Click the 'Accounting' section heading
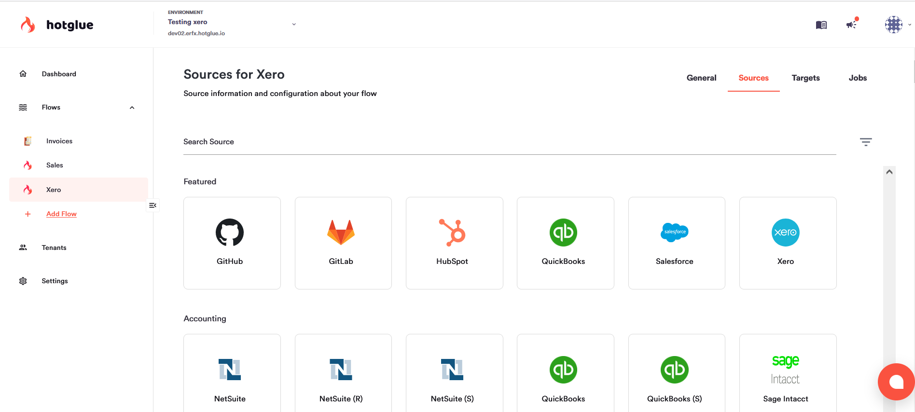 (205, 318)
